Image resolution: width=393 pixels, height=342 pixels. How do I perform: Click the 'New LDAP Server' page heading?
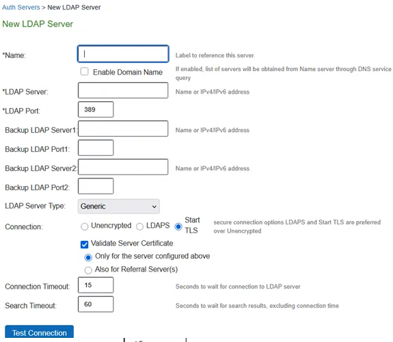[x=38, y=24]
